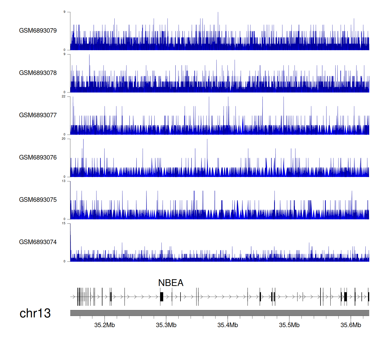Click the GSM6893079 track label
Image resolution: width=389 pixels, height=343 pixels.
(38, 31)
